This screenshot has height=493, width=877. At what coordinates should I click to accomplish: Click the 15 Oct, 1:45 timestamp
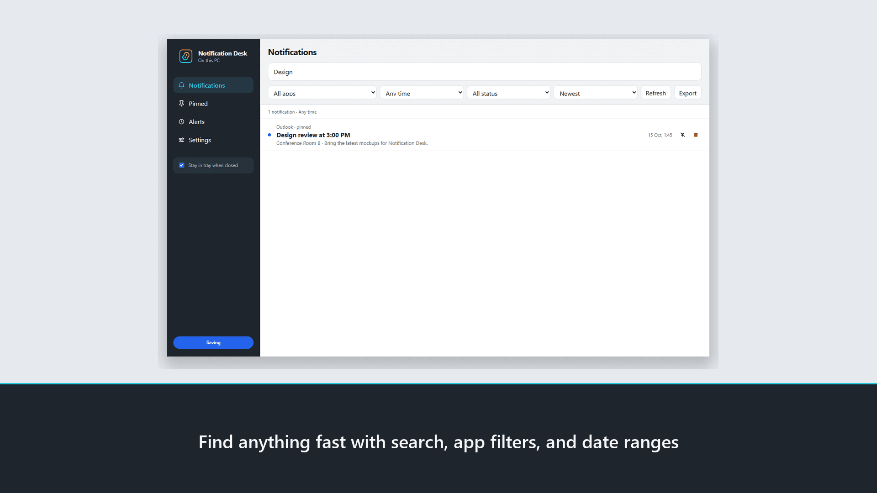coord(660,135)
